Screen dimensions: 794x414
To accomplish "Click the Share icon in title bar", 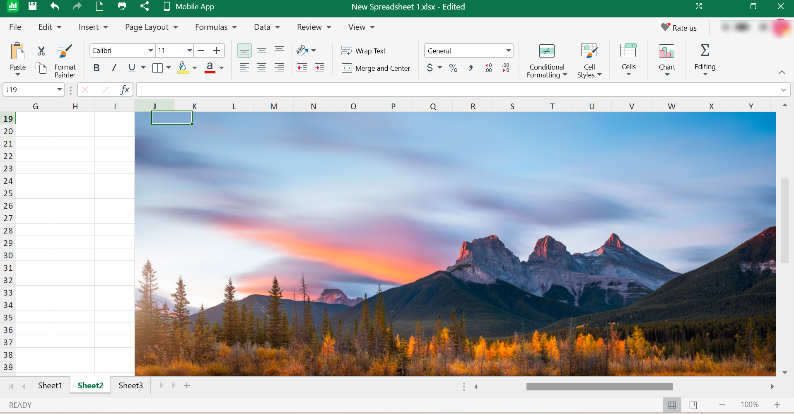I will (145, 6).
